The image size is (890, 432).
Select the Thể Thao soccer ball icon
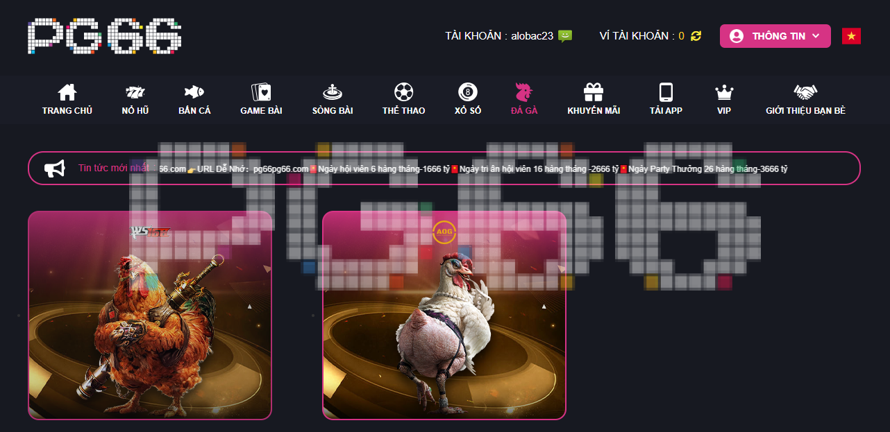tap(403, 92)
